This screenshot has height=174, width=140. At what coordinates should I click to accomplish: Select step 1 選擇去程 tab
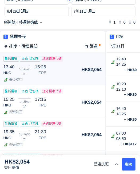(x=15, y=37)
